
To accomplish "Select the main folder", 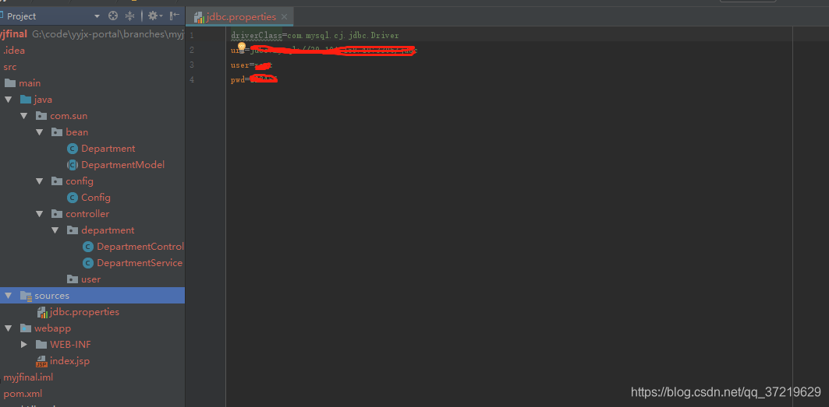I will tap(30, 83).
